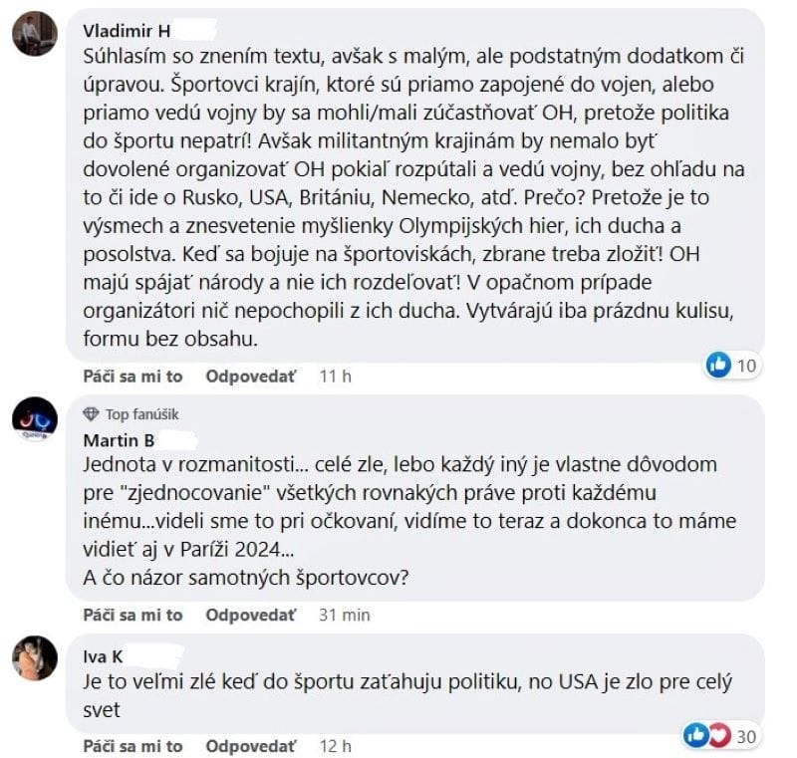The width and height of the screenshot is (797, 758).
Task: Click the reaction count 10 on Vladimir's comment
Action: click(746, 366)
